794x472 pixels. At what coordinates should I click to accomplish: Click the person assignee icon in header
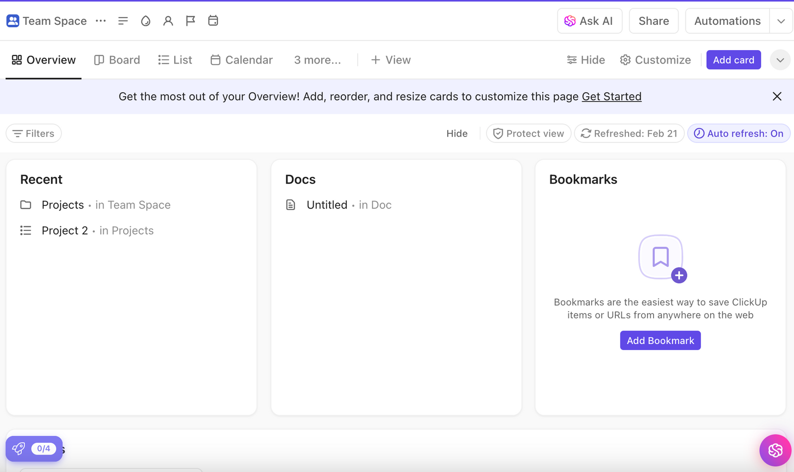coord(168,21)
